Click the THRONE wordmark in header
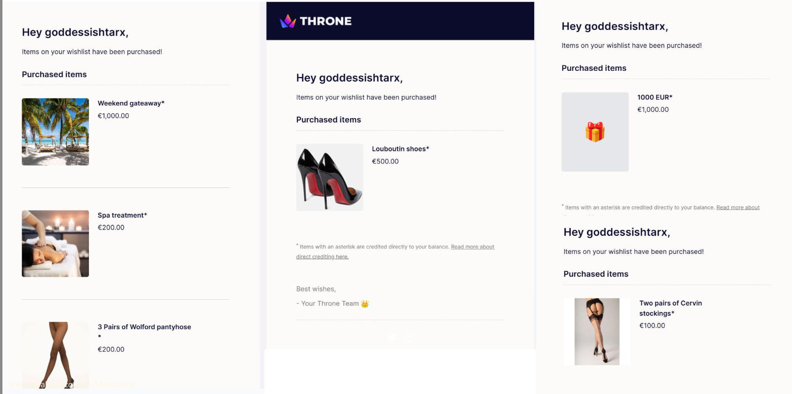This screenshot has width=792, height=394. (325, 21)
